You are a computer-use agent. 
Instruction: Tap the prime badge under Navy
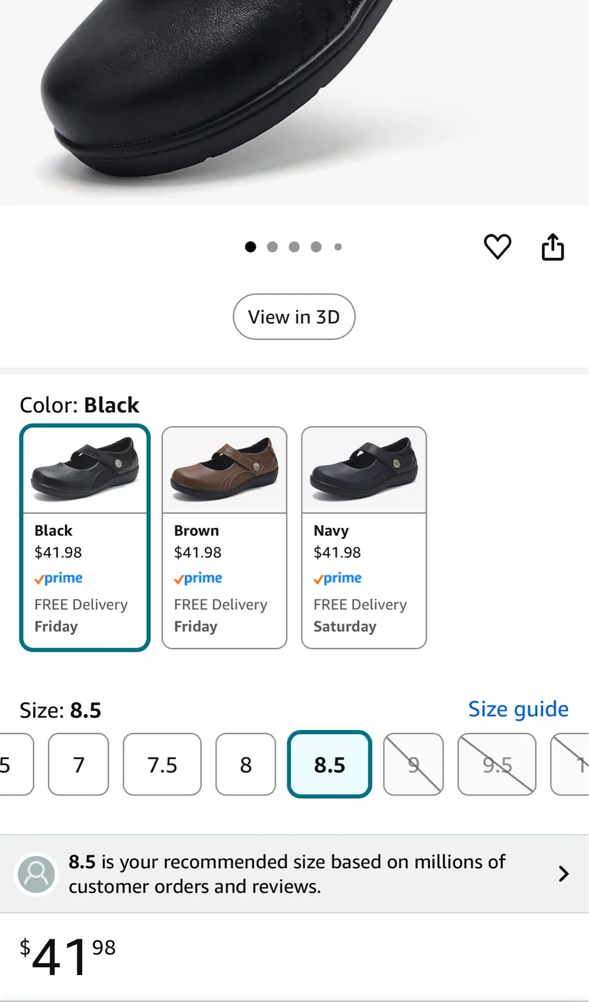pyautogui.click(x=338, y=578)
